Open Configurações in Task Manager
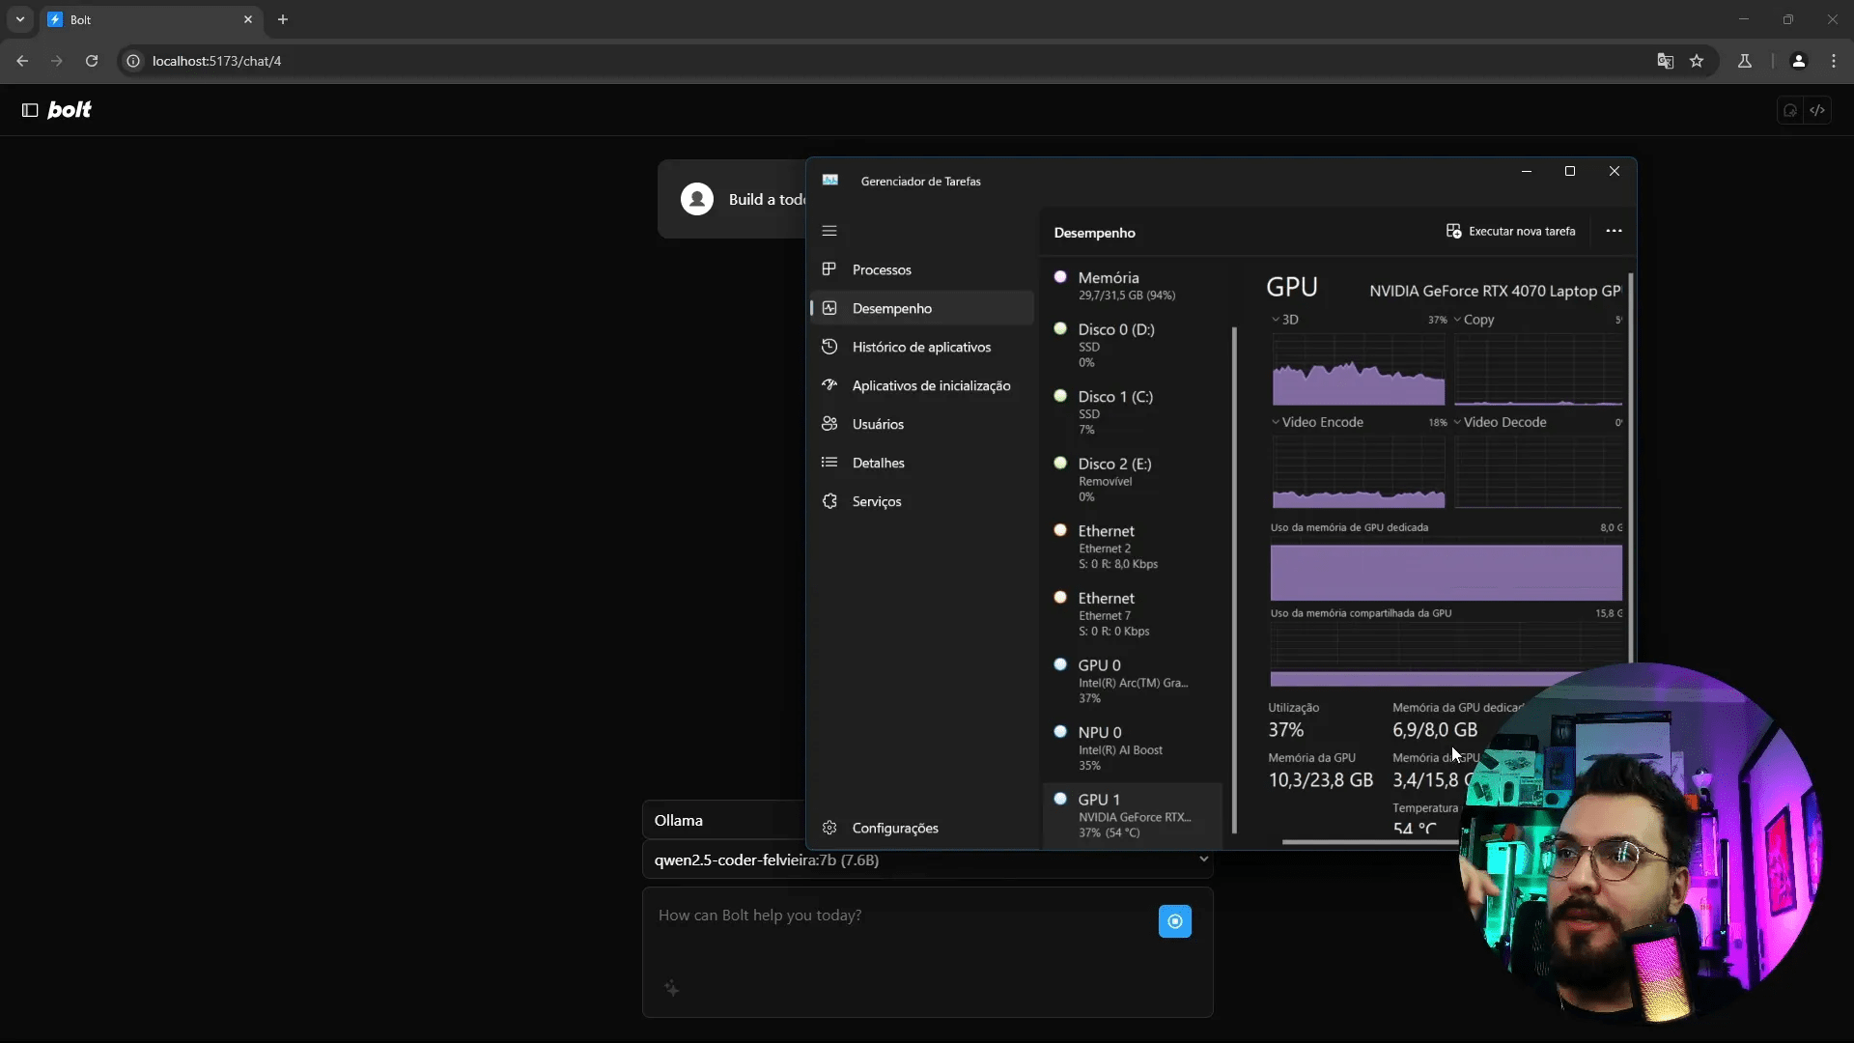Screen dimensions: 1854x1043 (x=922, y=828)
